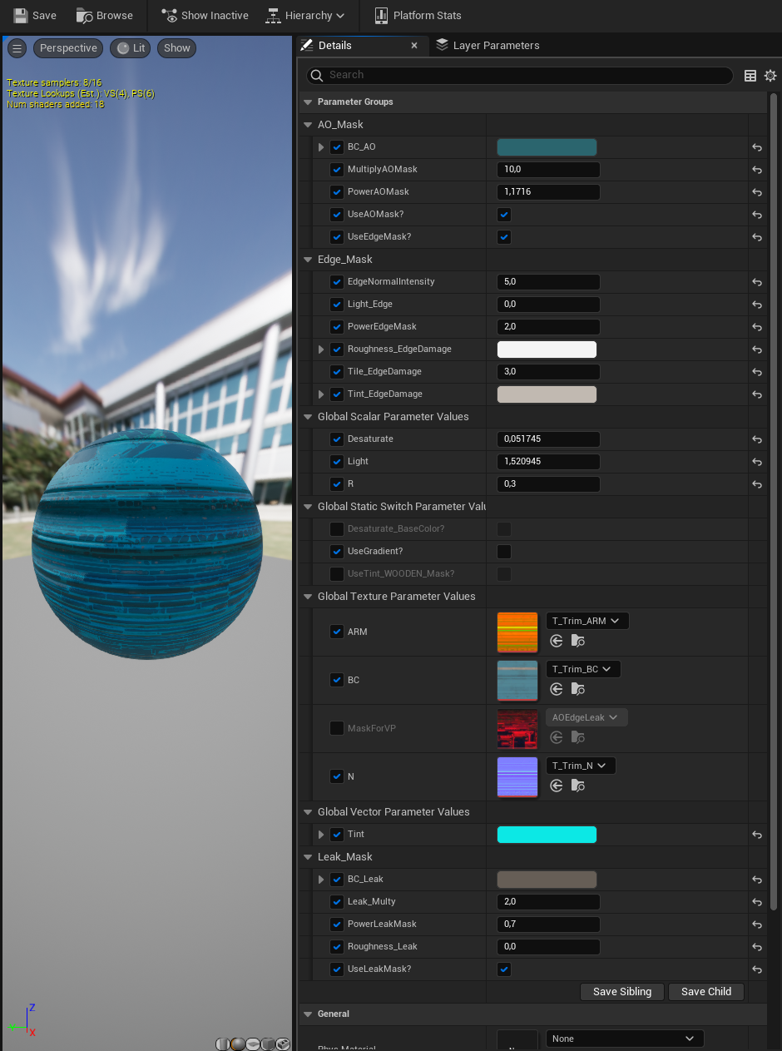Check UseGradient? value checkbox
Screen dimensions: 782x1051
(x=504, y=552)
